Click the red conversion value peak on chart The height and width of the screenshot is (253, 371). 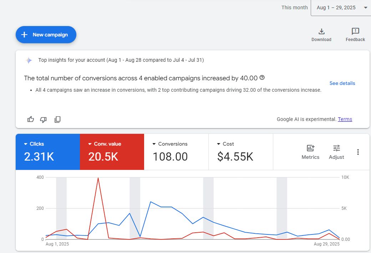click(x=98, y=178)
